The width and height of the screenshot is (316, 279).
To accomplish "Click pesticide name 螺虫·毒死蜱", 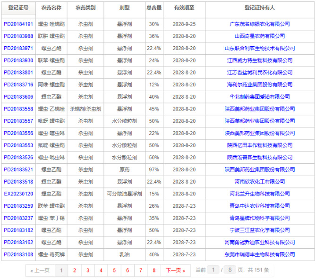I will [x=51, y=254].
